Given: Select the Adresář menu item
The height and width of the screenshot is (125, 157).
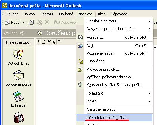Looking at the screenshot, I should click(115, 37).
